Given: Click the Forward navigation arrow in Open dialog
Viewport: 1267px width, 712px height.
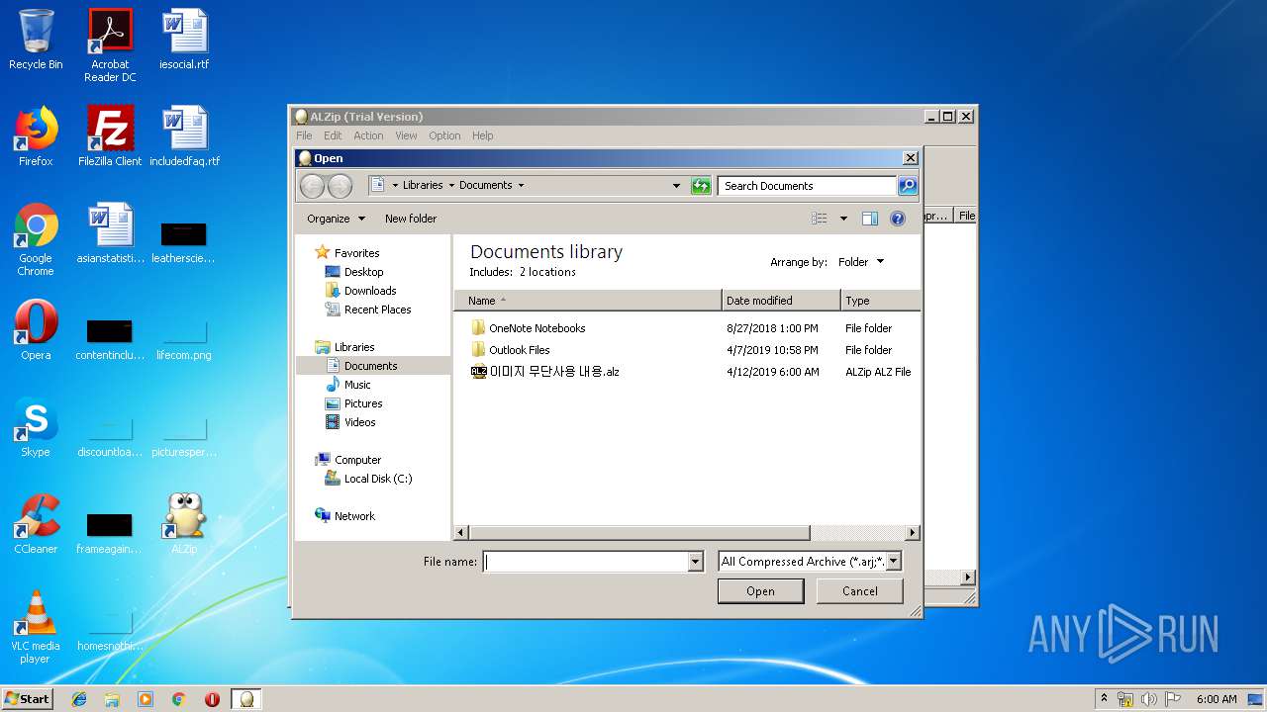Looking at the screenshot, I should [340, 185].
